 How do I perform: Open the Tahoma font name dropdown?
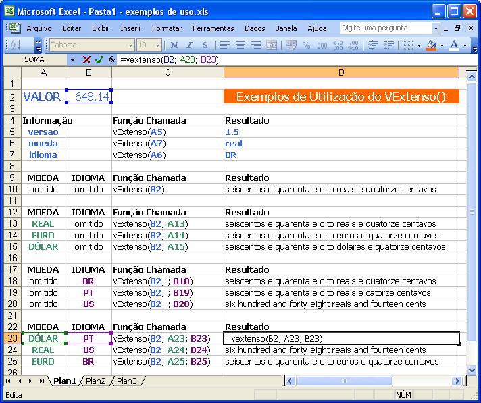click(130, 45)
